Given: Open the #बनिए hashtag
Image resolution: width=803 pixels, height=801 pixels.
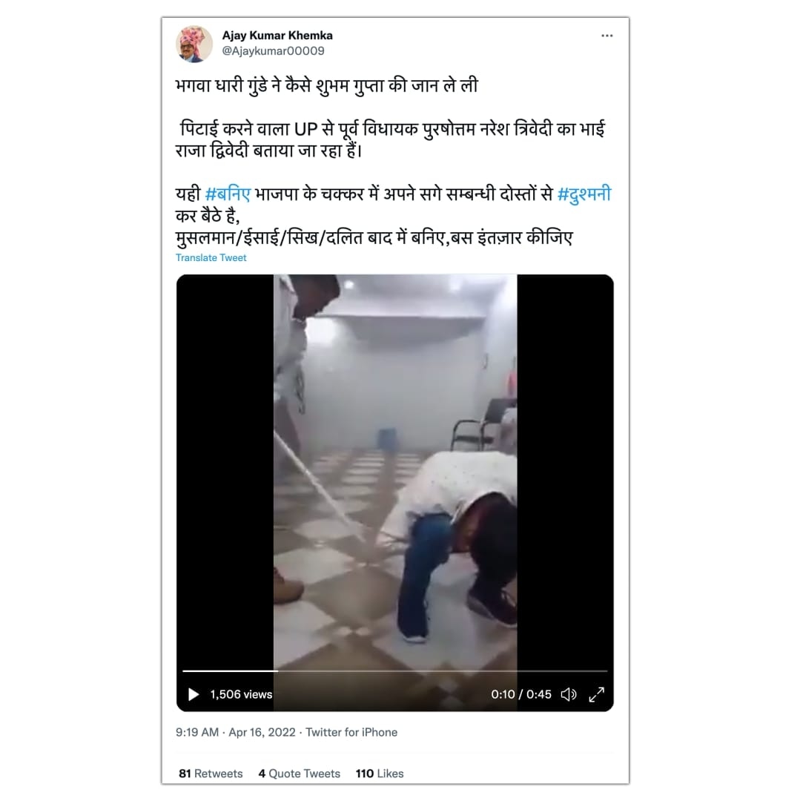Looking at the screenshot, I should point(228,194).
